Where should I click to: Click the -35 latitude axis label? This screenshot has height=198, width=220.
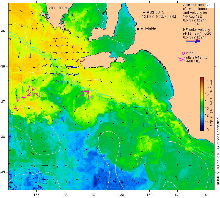click(x=3, y=31)
